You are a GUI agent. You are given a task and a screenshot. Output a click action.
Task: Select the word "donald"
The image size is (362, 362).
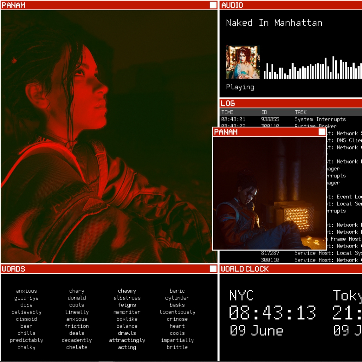point(77,298)
